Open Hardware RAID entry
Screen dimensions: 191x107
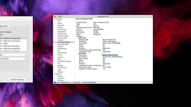click(x=63, y=44)
